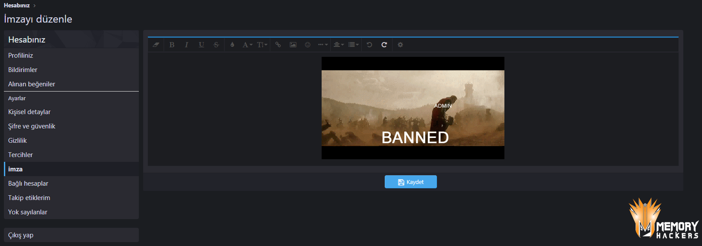Screen dimensions: 702x246
Task: Click the undo icon
Action: pos(369,45)
